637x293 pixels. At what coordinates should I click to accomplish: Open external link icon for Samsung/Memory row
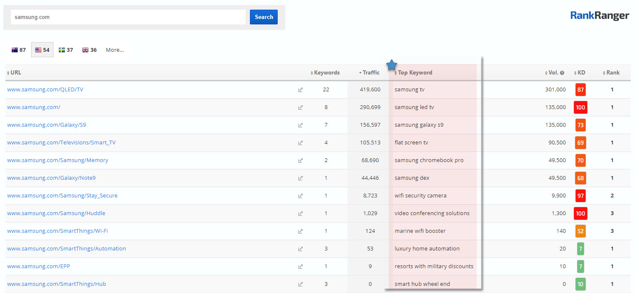point(300,160)
